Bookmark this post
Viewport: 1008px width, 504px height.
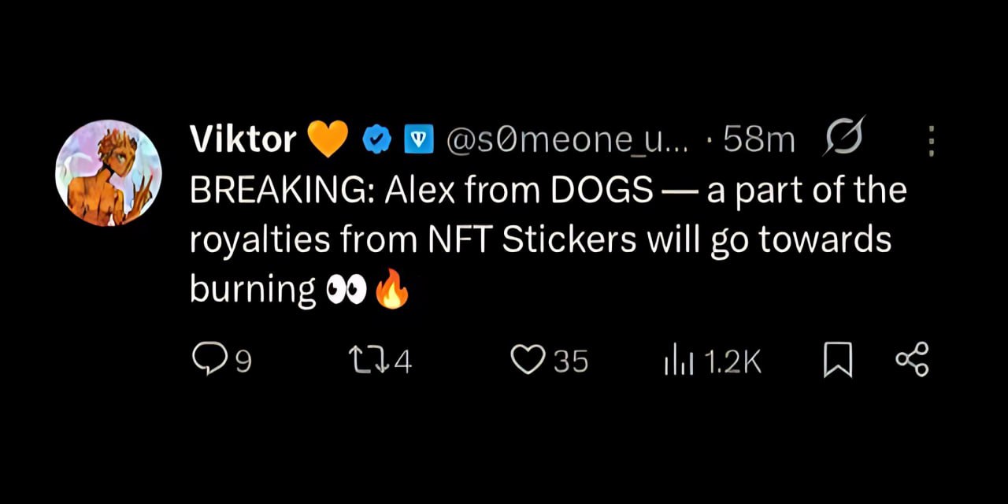click(838, 361)
